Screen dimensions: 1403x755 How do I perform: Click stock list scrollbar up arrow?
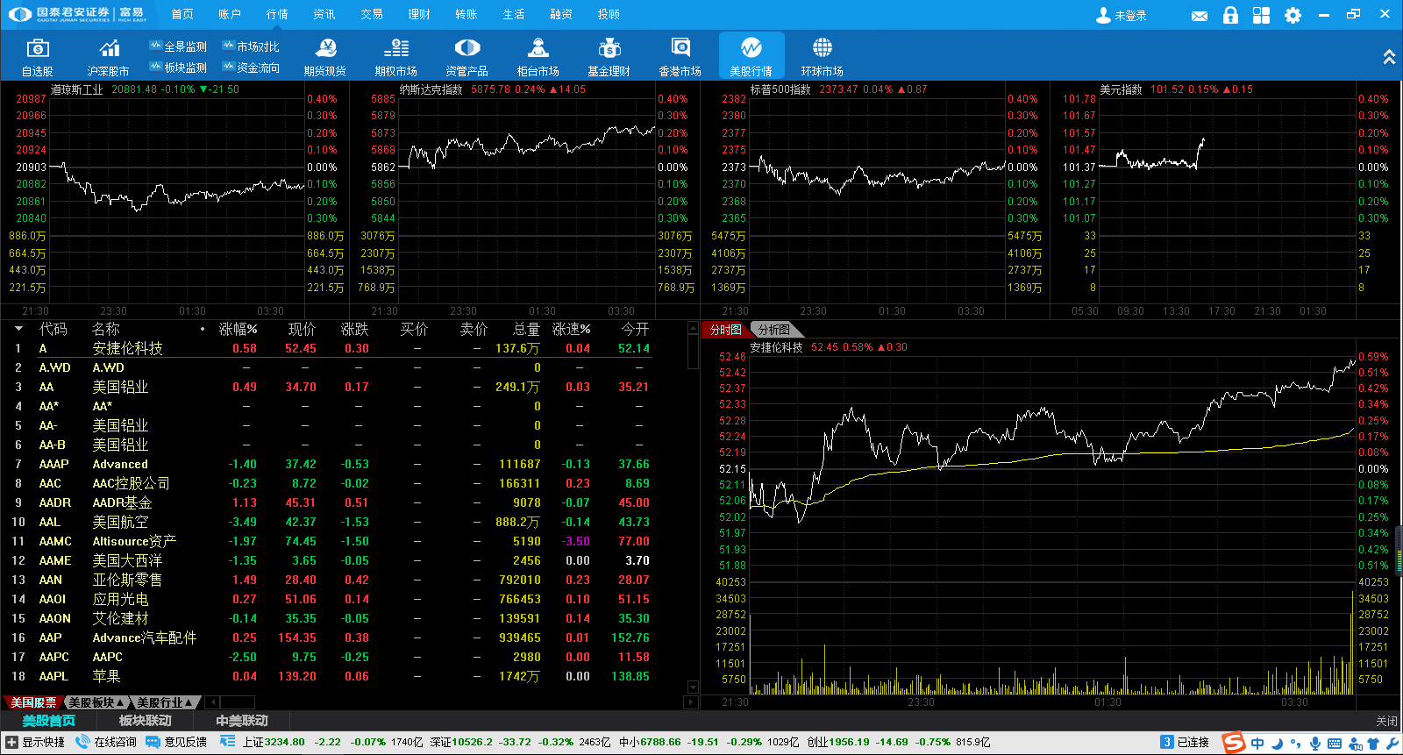tap(693, 328)
